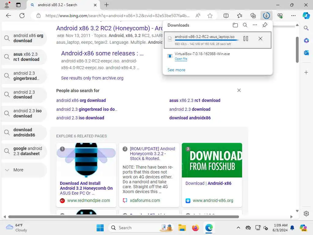Launch Firefox from taskbar
The width and height of the screenshot is (313, 235).
pos(195,228)
